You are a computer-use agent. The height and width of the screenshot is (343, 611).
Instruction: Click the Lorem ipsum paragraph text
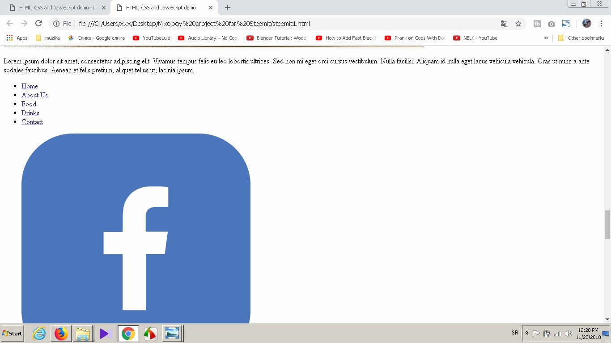coord(297,66)
